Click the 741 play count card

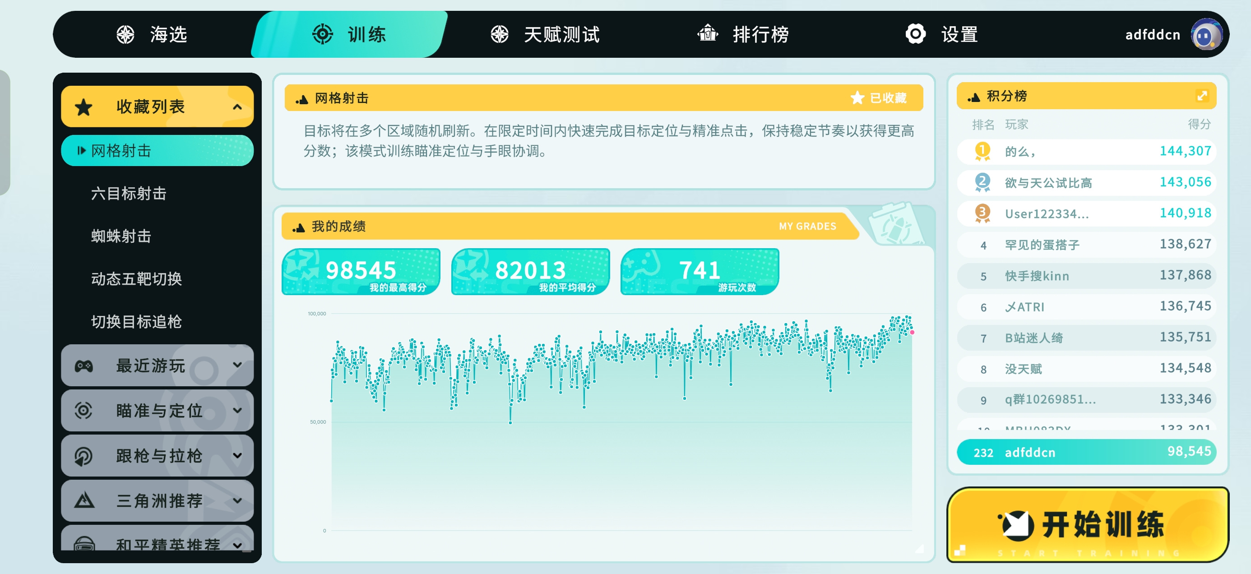tap(700, 272)
